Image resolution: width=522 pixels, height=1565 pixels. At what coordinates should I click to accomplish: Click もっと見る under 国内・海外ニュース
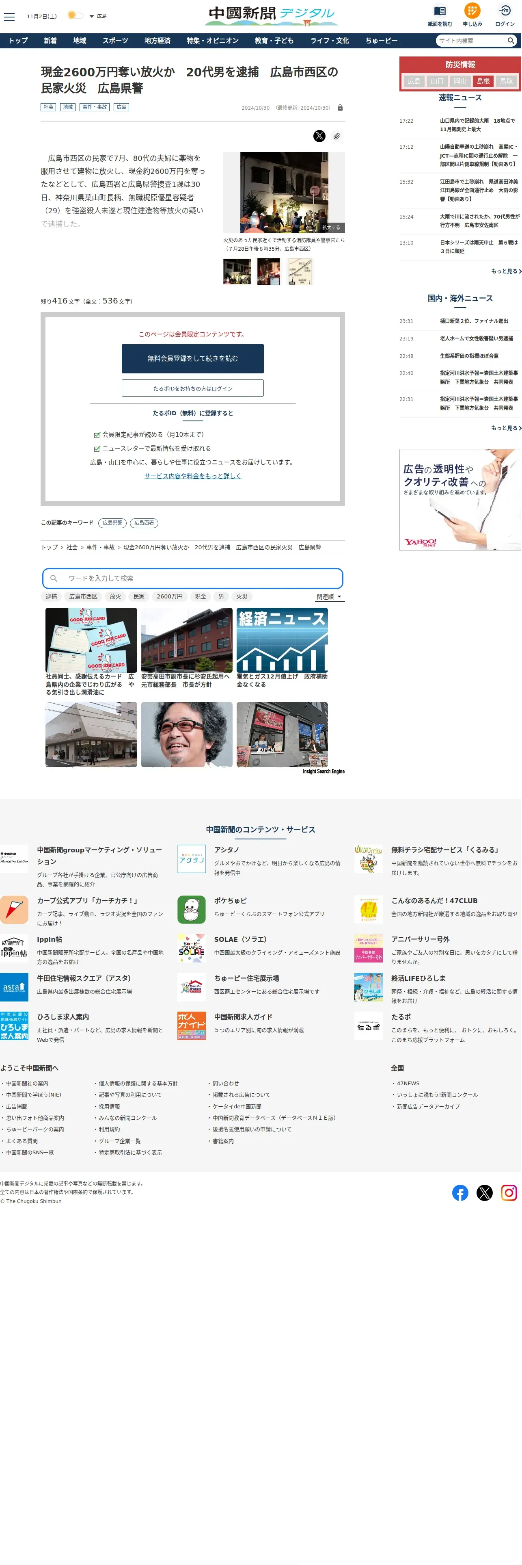pyautogui.click(x=506, y=428)
